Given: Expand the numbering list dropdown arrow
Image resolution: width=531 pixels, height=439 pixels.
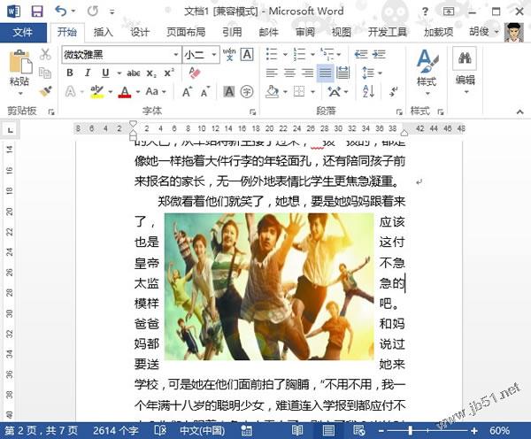Looking at the screenshot, I should click(x=313, y=55).
